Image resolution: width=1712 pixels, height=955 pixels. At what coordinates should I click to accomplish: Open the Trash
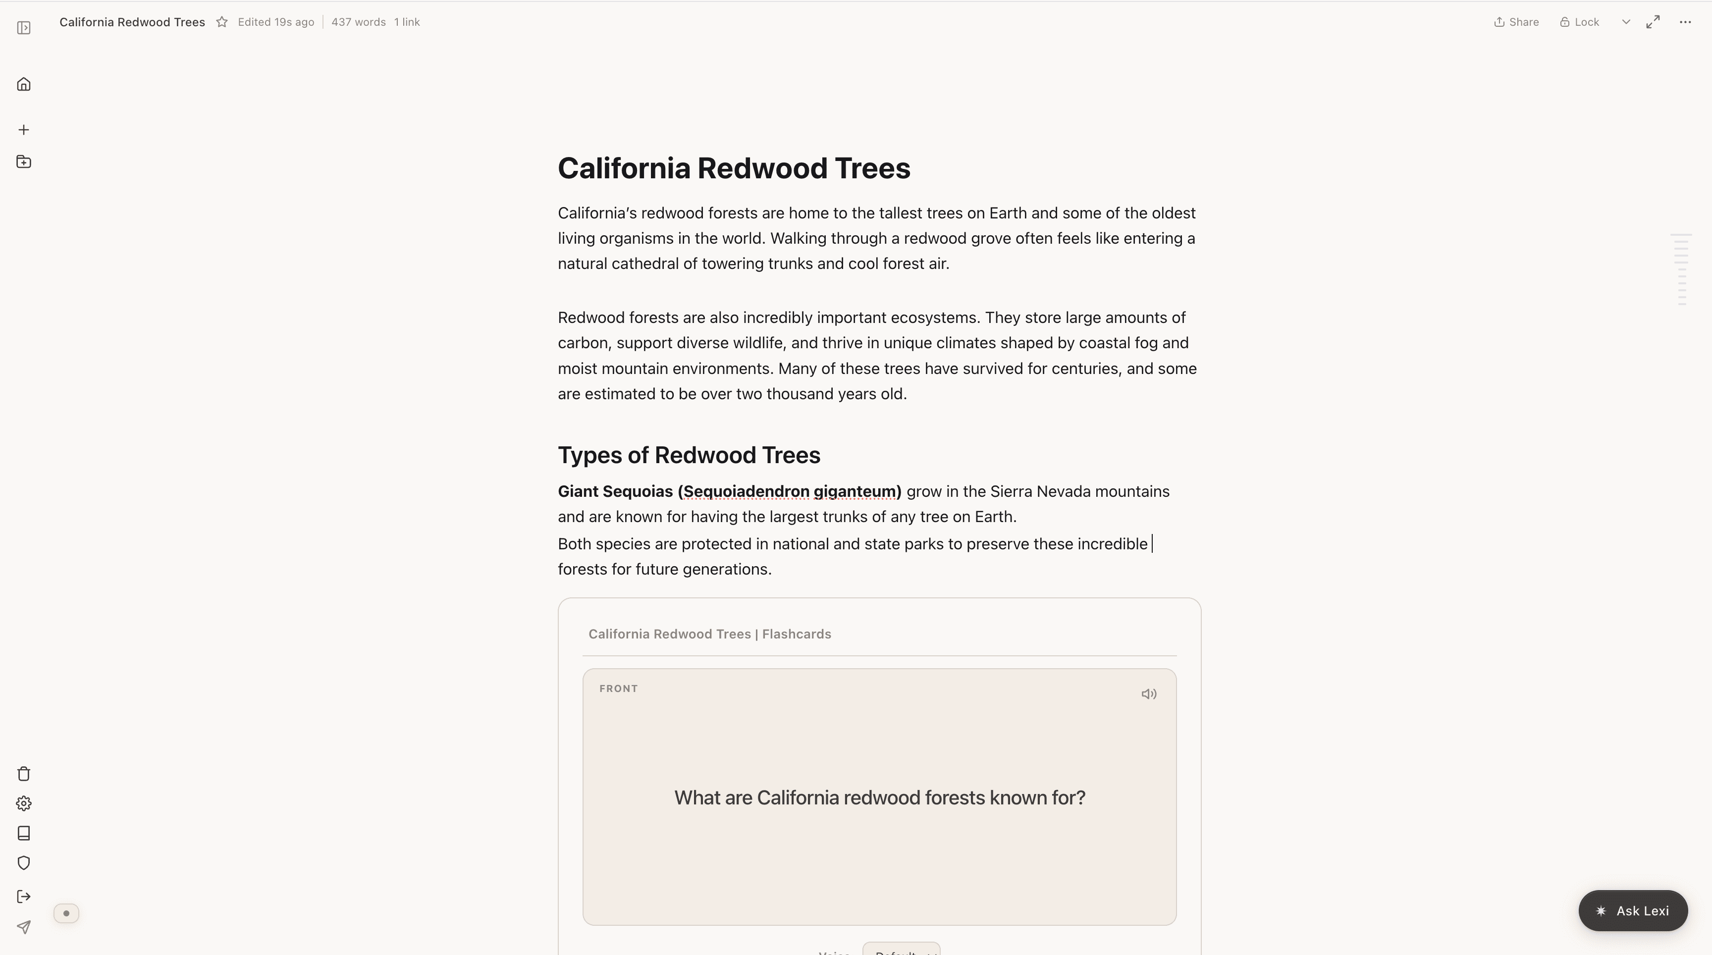pos(24,773)
